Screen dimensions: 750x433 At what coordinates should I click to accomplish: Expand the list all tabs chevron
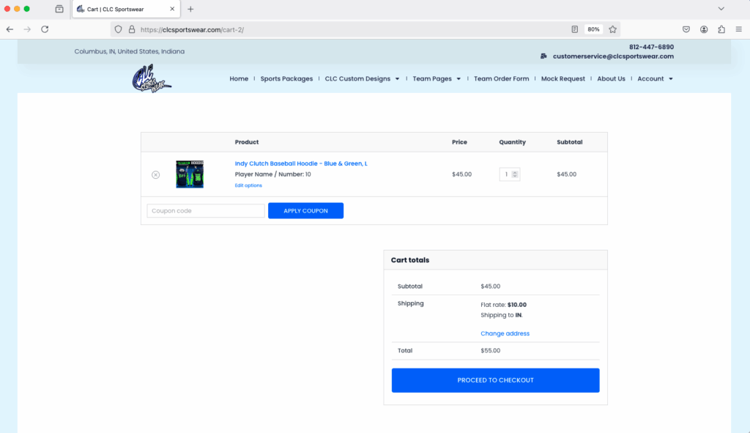[721, 9]
